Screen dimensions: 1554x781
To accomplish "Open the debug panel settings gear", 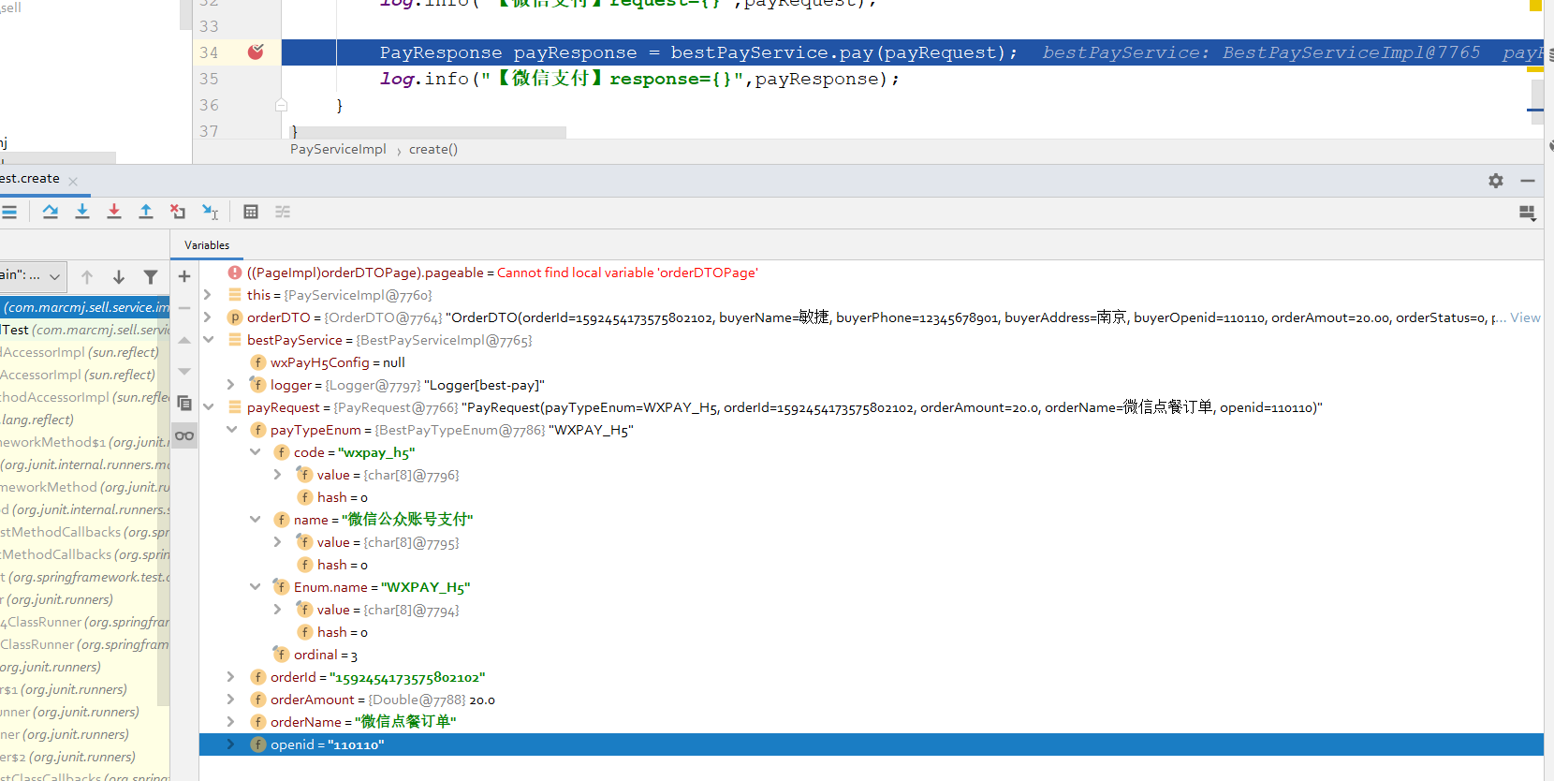I will pos(1496,181).
